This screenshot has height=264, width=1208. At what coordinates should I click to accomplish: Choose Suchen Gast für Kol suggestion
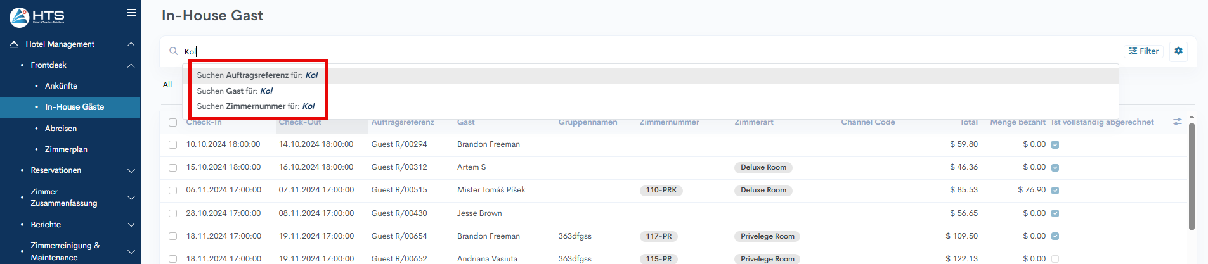click(235, 91)
